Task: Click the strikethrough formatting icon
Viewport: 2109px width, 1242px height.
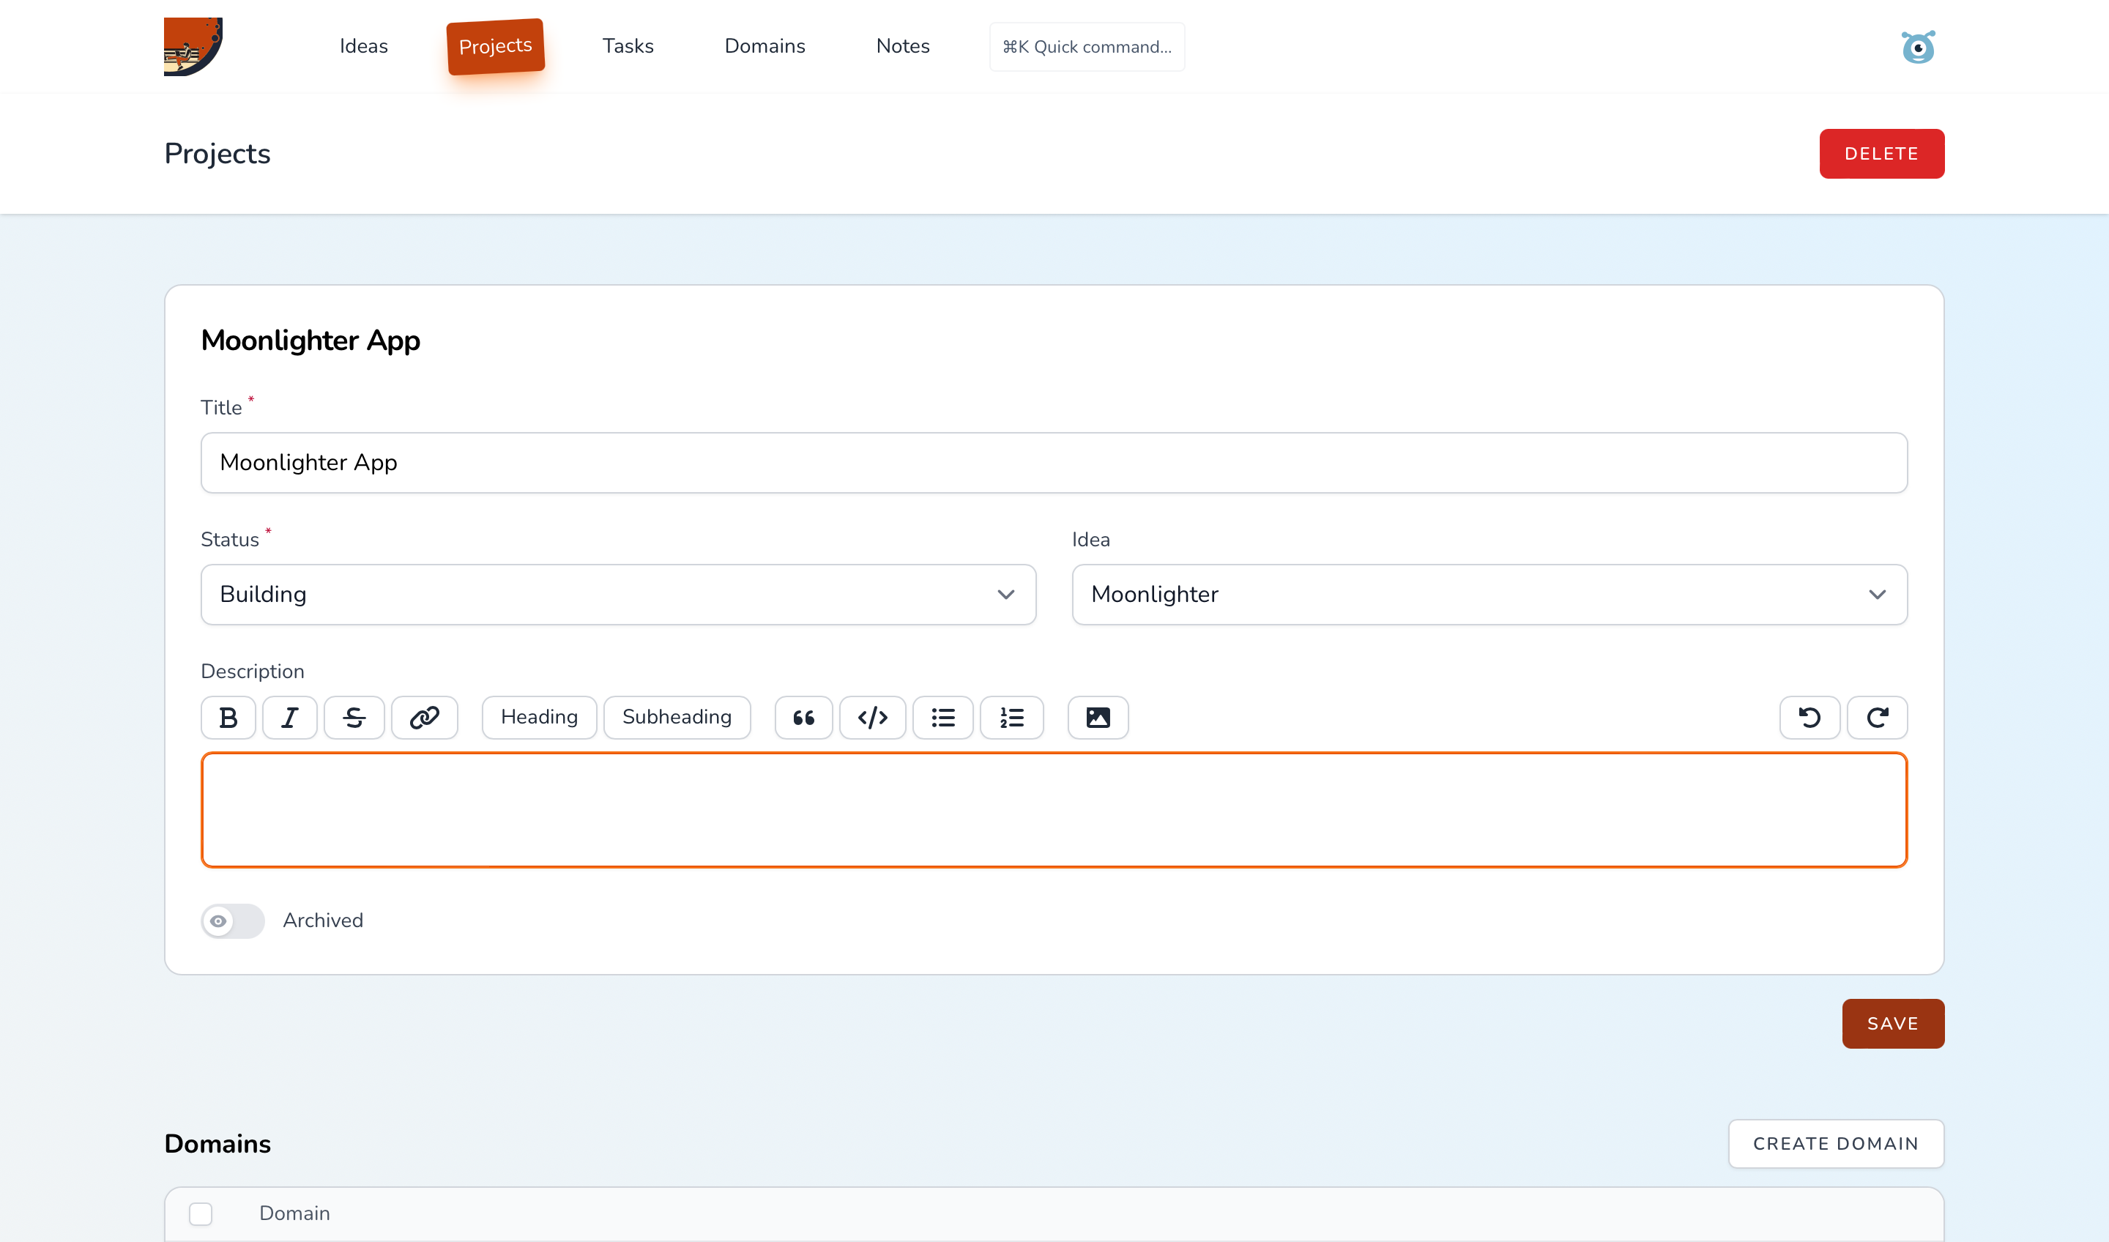Action: point(354,717)
